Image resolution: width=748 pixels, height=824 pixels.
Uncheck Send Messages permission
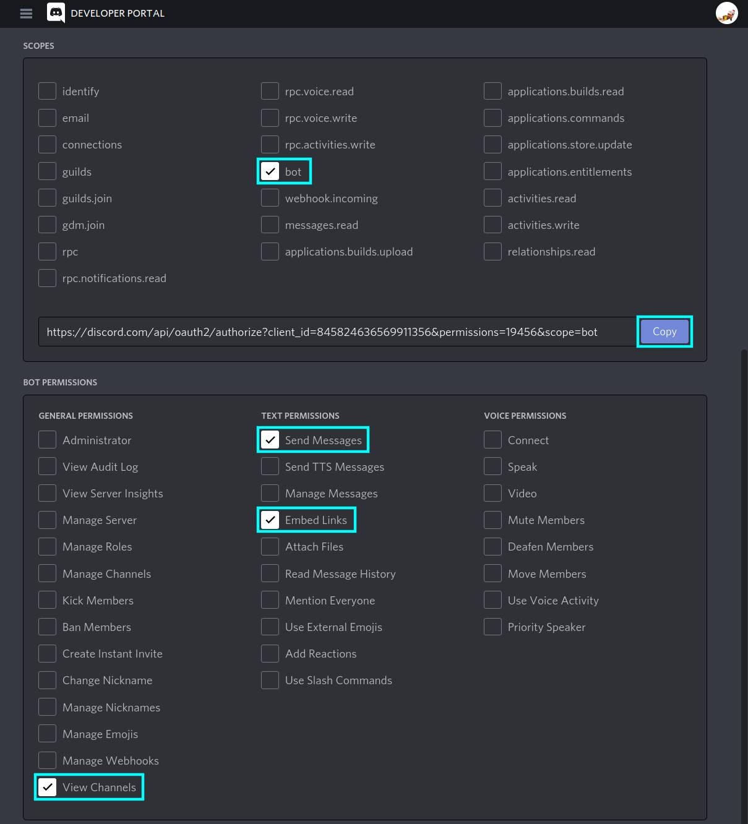pyautogui.click(x=270, y=440)
